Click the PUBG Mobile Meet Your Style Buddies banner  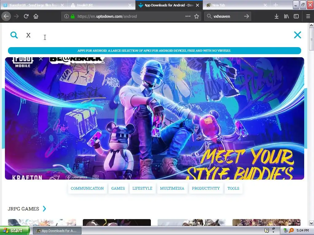point(155,118)
